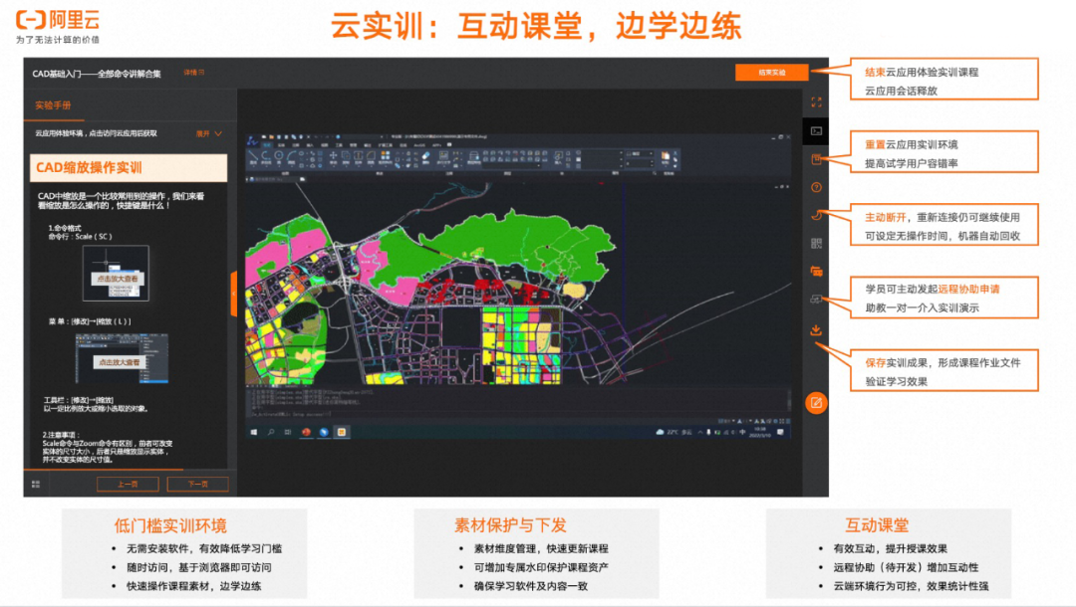
Task: Select the Circle tool in CAD ribbon
Action: [x=279, y=158]
